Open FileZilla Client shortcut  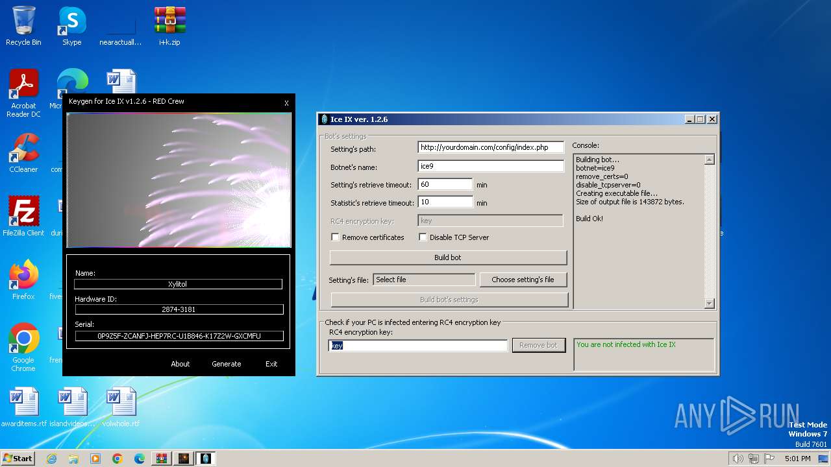coord(23,217)
